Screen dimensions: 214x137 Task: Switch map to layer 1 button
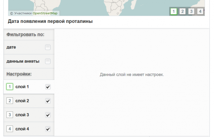click(174, 11)
